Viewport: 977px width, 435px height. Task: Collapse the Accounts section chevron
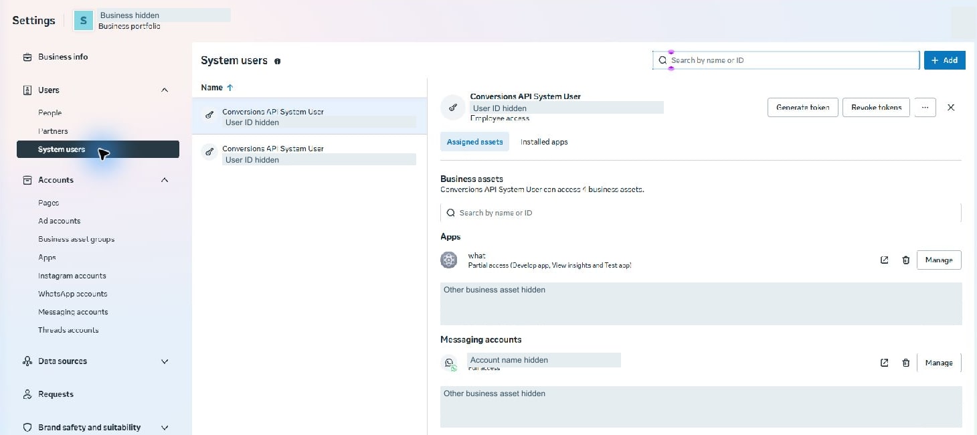(165, 180)
